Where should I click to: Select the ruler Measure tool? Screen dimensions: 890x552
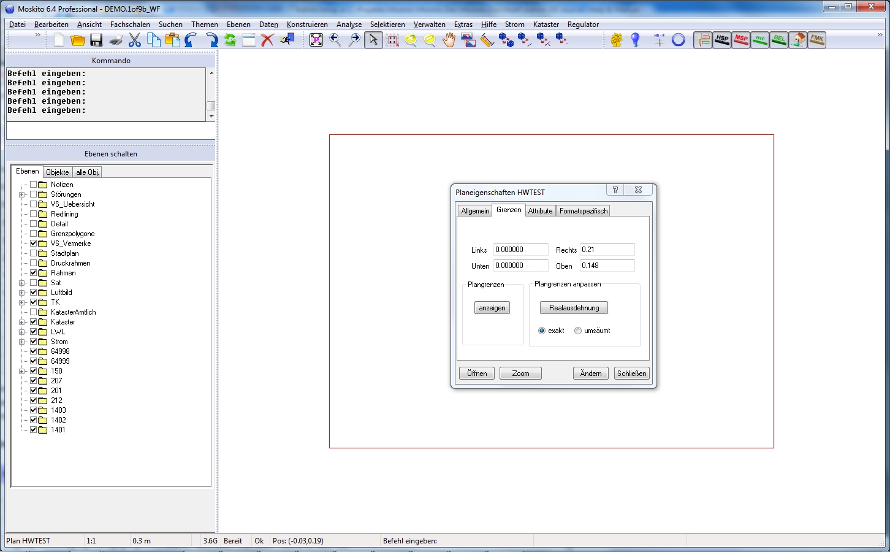[487, 40]
